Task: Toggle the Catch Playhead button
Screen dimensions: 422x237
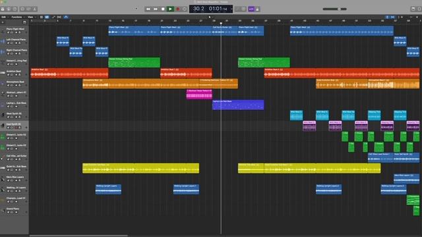Action: point(66,17)
